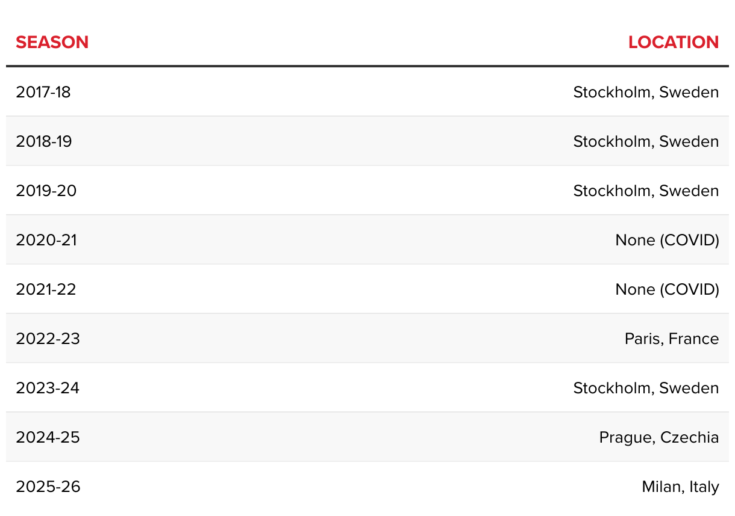735x516 pixels.
Task: Click None (COVID) in the 2021-22 row
Action: 667,289
